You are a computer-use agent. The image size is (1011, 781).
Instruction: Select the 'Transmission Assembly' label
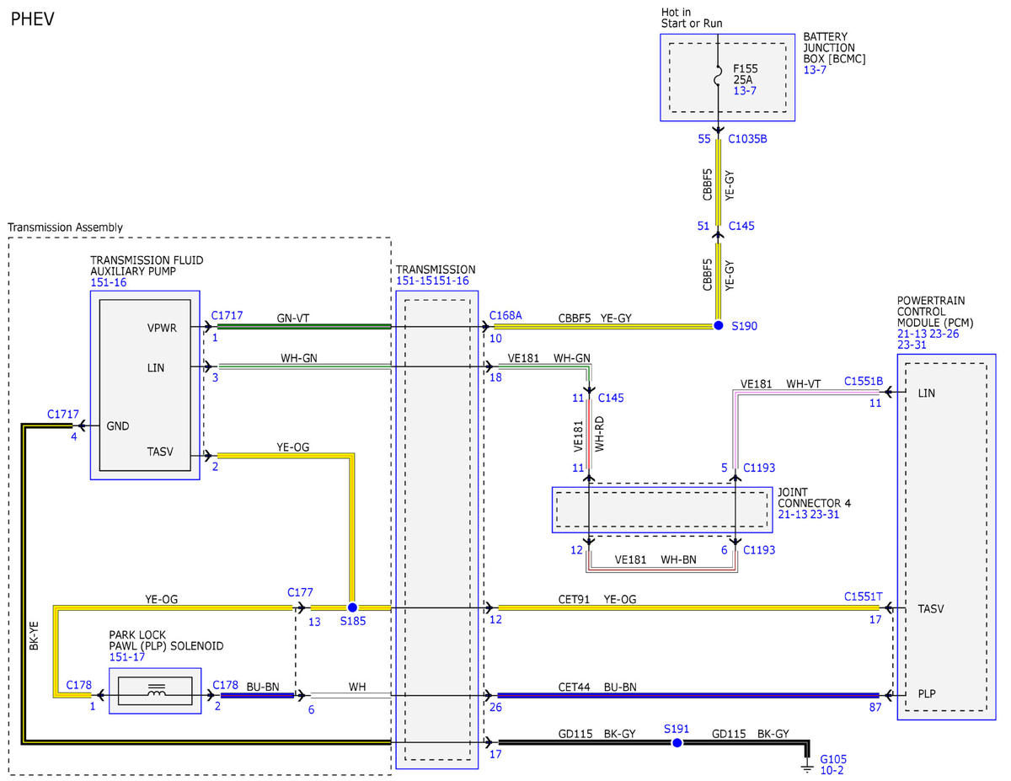pos(65,227)
